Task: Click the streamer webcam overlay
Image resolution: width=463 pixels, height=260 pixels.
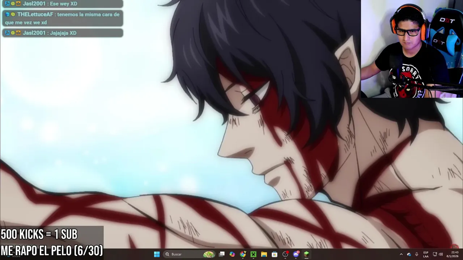Action: (412, 49)
